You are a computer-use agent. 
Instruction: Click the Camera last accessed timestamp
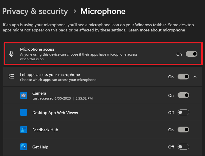(x=62, y=98)
